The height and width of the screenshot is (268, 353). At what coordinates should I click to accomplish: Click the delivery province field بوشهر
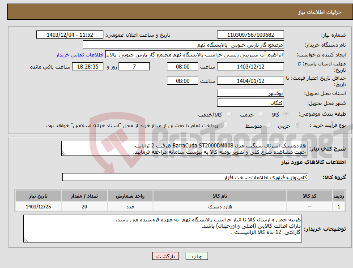[x=251, y=93]
